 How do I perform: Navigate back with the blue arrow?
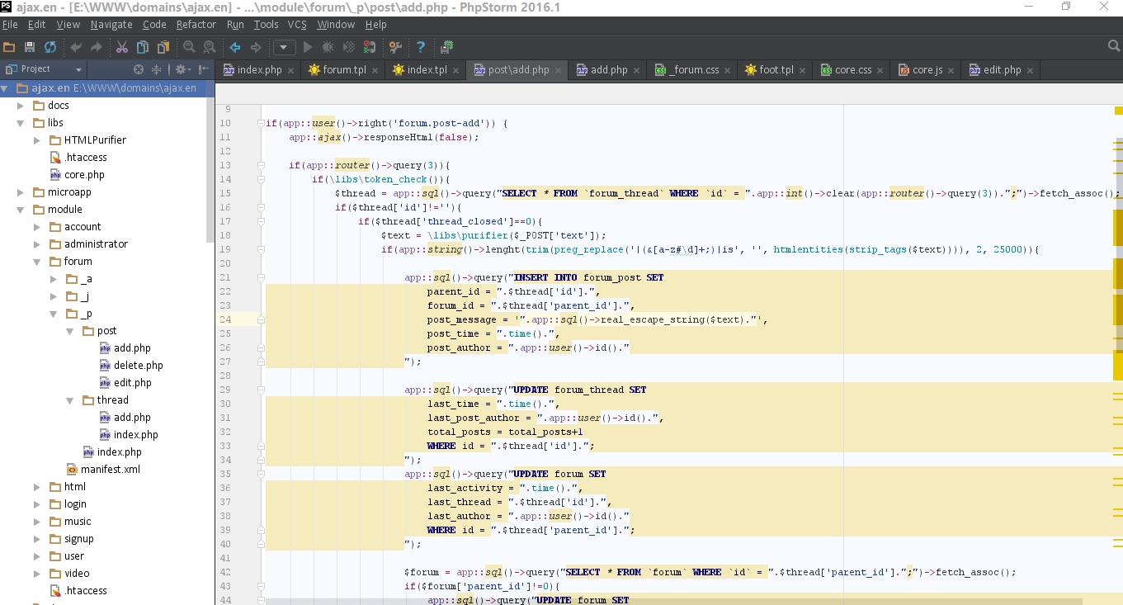[235, 47]
